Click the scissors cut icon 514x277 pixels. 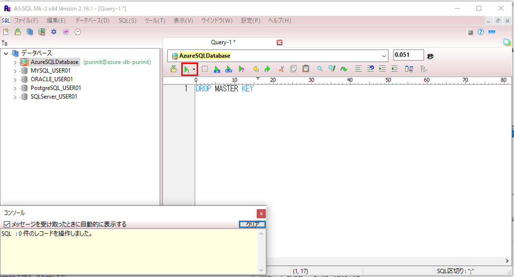[x=281, y=69]
